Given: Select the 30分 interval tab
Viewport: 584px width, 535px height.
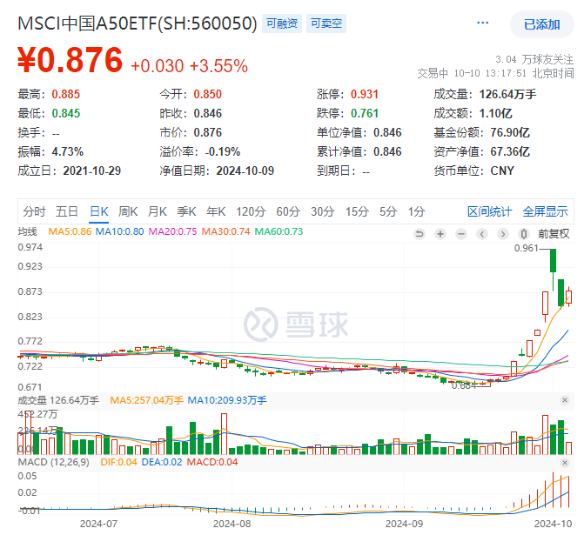Looking at the screenshot, I should (323, 211).
